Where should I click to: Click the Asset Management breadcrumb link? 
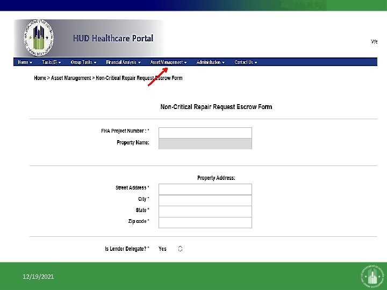(71, 78)
